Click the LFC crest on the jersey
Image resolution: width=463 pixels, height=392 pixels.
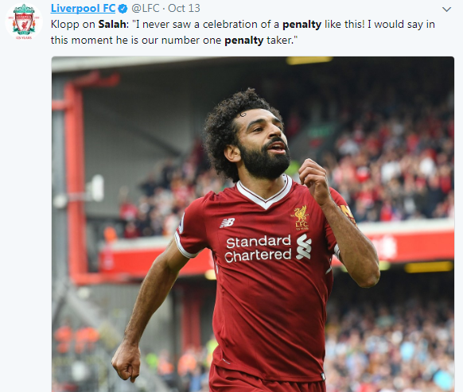coord(302,218)
